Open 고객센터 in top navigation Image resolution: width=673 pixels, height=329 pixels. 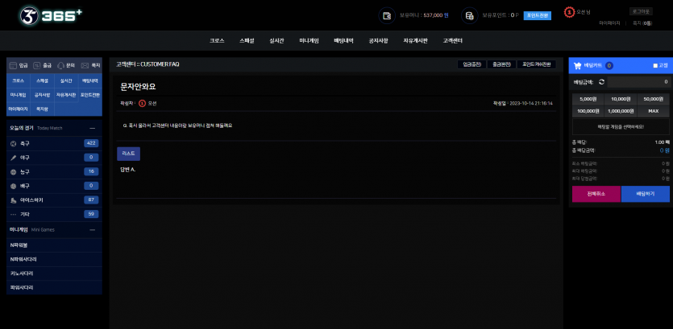(x=453, y=41)
